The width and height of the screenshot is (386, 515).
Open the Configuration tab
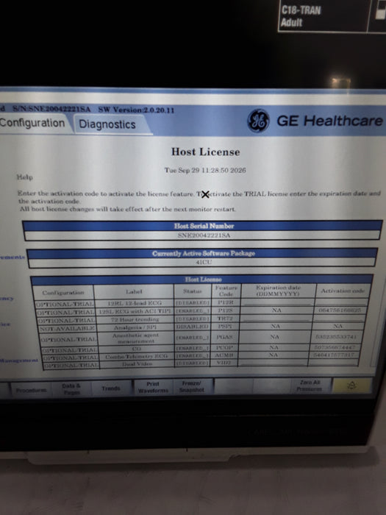[x=33, y=123]
